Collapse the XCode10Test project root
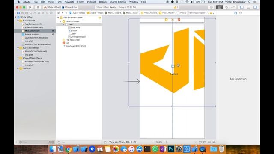The width and height of the screenshot is (274, 154). (x=15, y=17)
